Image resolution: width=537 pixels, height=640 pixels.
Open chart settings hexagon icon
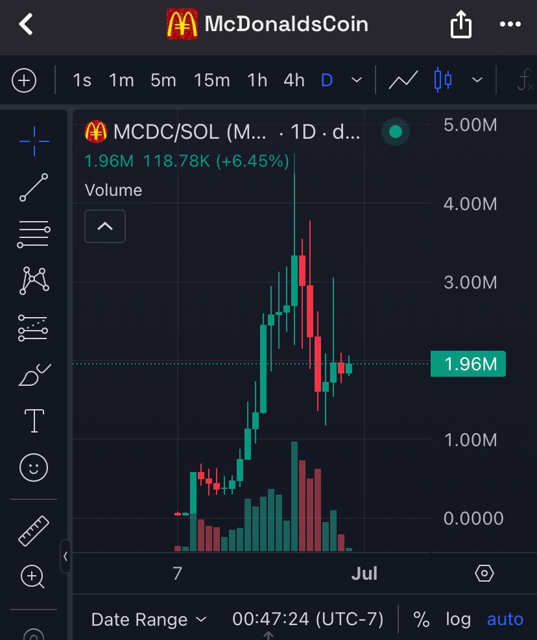click(484, 573)
